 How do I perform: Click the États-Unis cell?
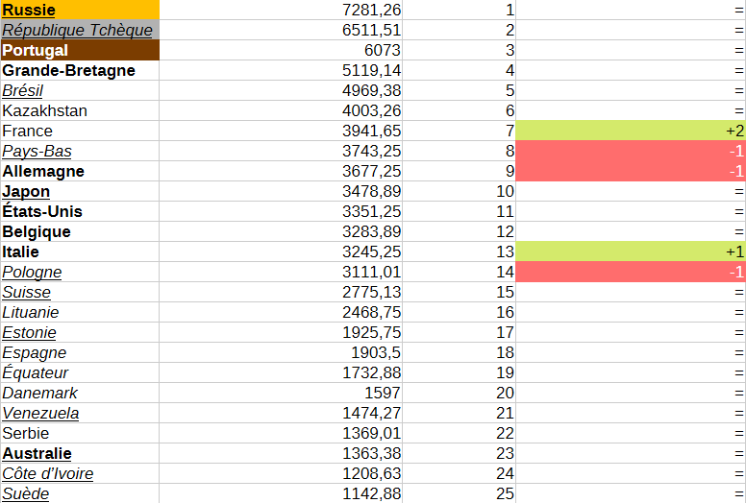(x=80, y=211)
